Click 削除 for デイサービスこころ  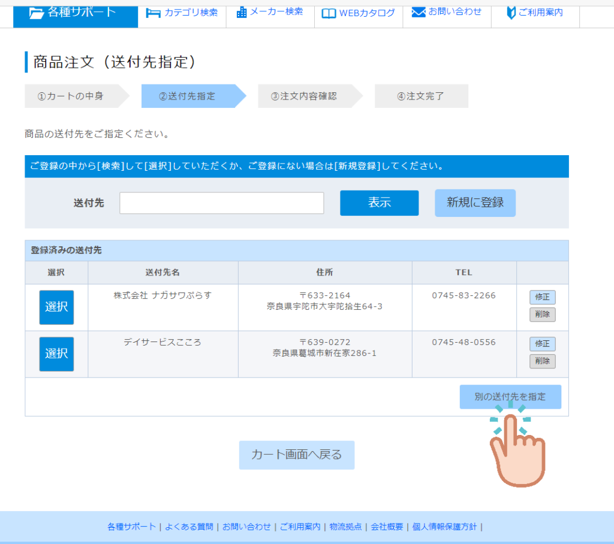(x=542, y=361)
